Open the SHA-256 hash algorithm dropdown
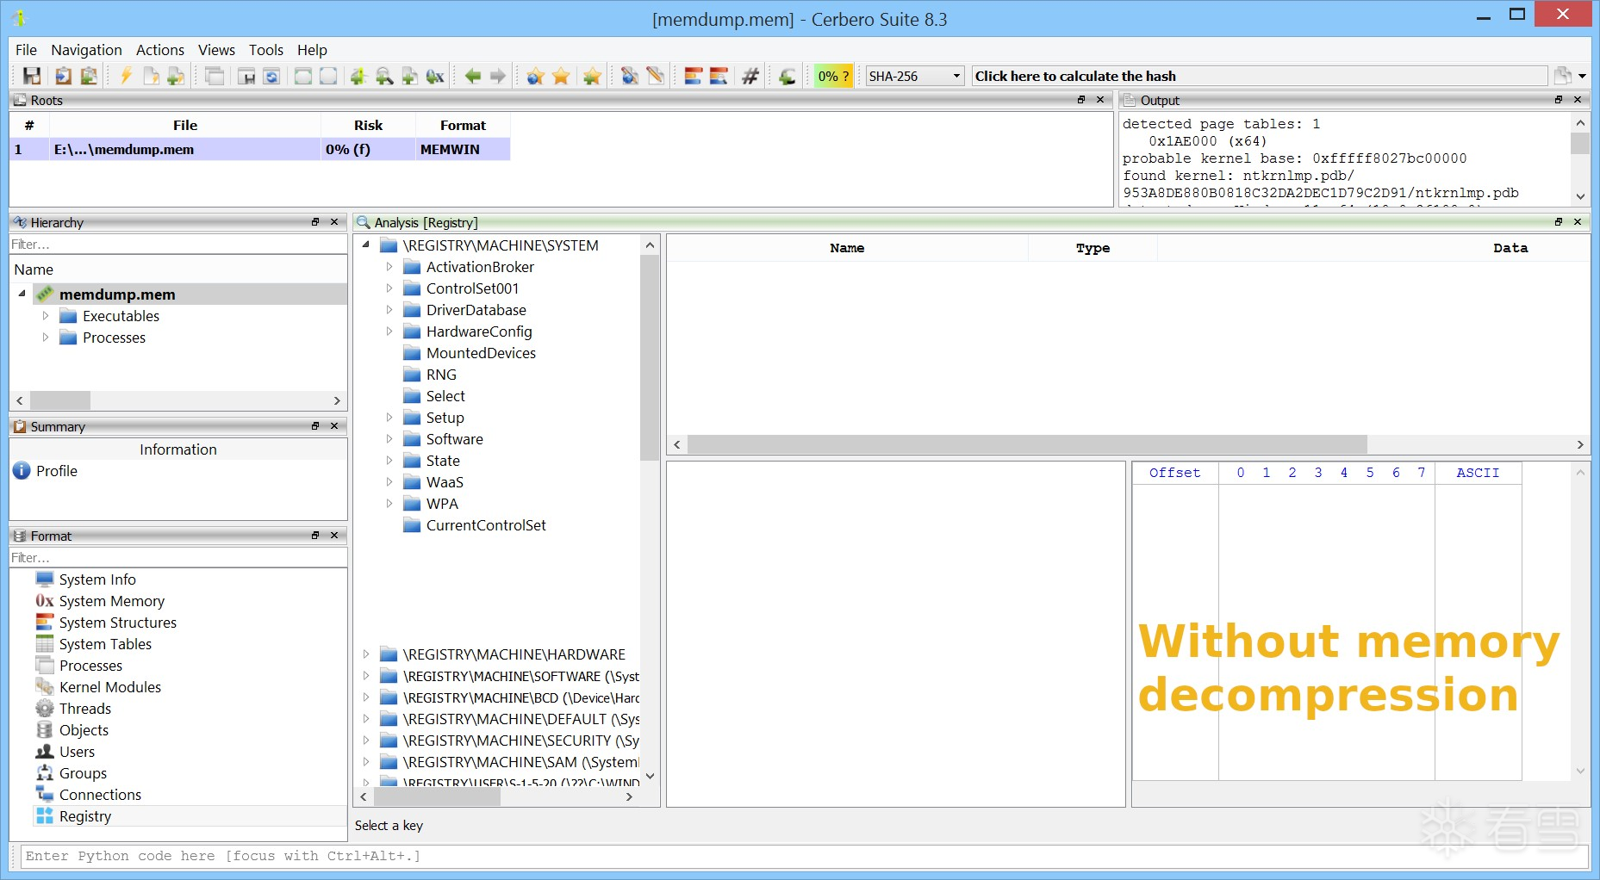This screenshot has height=880, width=1600. tap(914, 76)
